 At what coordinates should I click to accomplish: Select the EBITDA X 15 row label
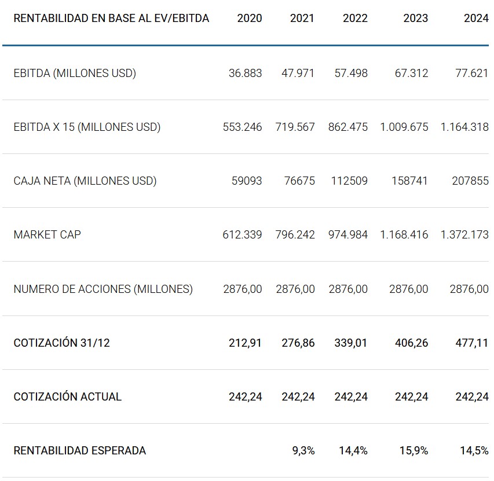[87, 127]
